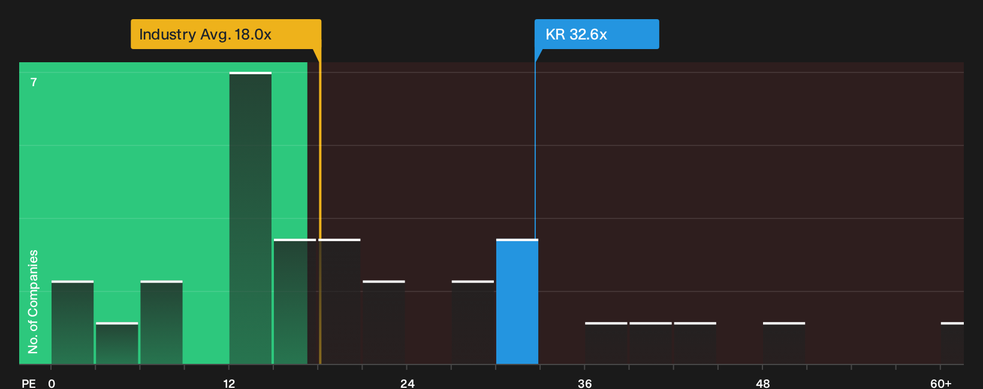Screen dimensions: 983x389
Task: Click the bar starting at PE 27
Action: [473, 323]
